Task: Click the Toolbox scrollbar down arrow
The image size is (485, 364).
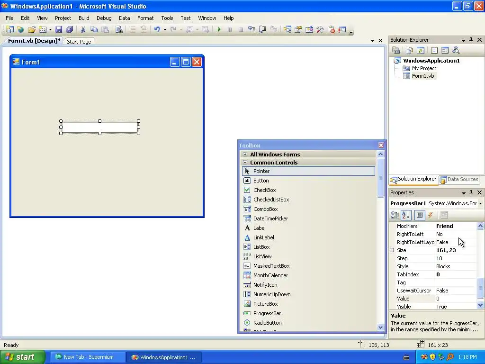Action: (380, 327)
